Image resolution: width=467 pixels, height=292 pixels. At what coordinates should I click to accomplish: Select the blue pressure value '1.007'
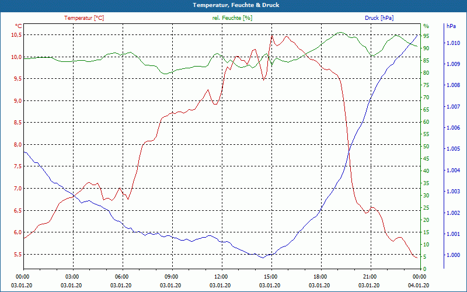click(453, 107)
